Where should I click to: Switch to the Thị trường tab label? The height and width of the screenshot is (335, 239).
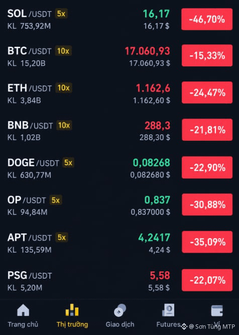tap(72, 324)
